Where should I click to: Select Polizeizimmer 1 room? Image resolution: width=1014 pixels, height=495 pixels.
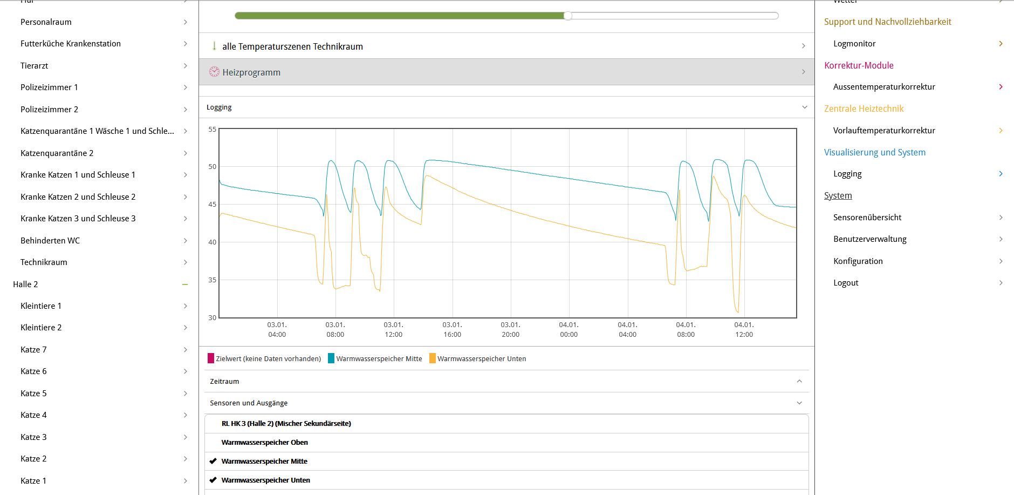click(49, 87)
